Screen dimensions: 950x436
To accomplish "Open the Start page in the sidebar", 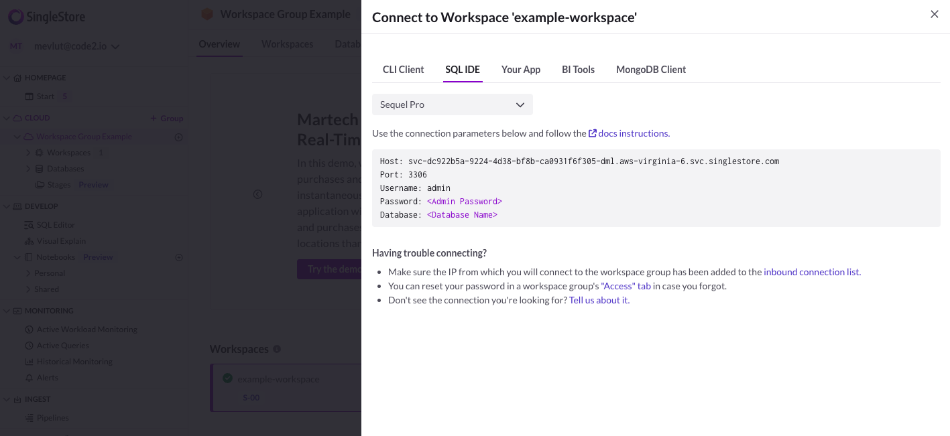I will [46, 96].
